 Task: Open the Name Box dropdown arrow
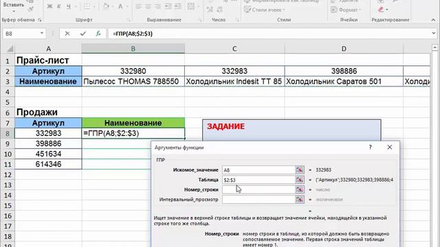[x=41, y=34]
